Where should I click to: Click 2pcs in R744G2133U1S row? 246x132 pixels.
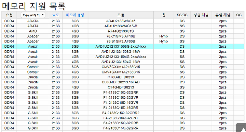223,31
